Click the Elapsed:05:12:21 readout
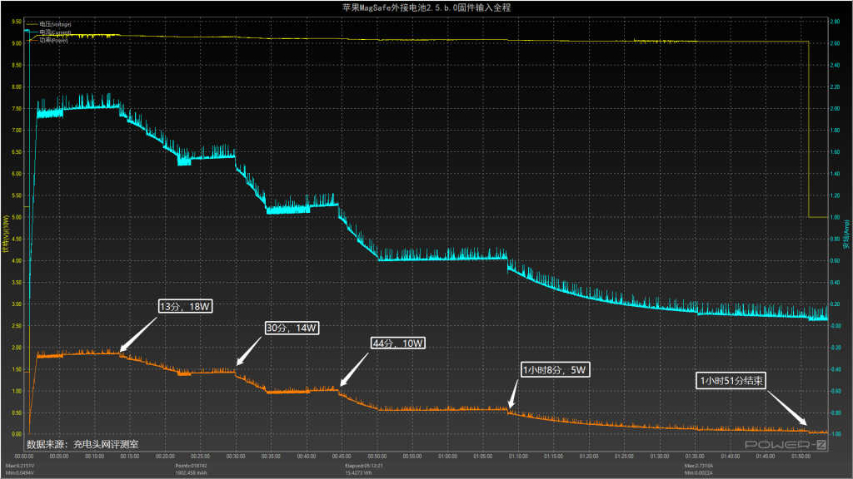 click(x=364, y=466)
